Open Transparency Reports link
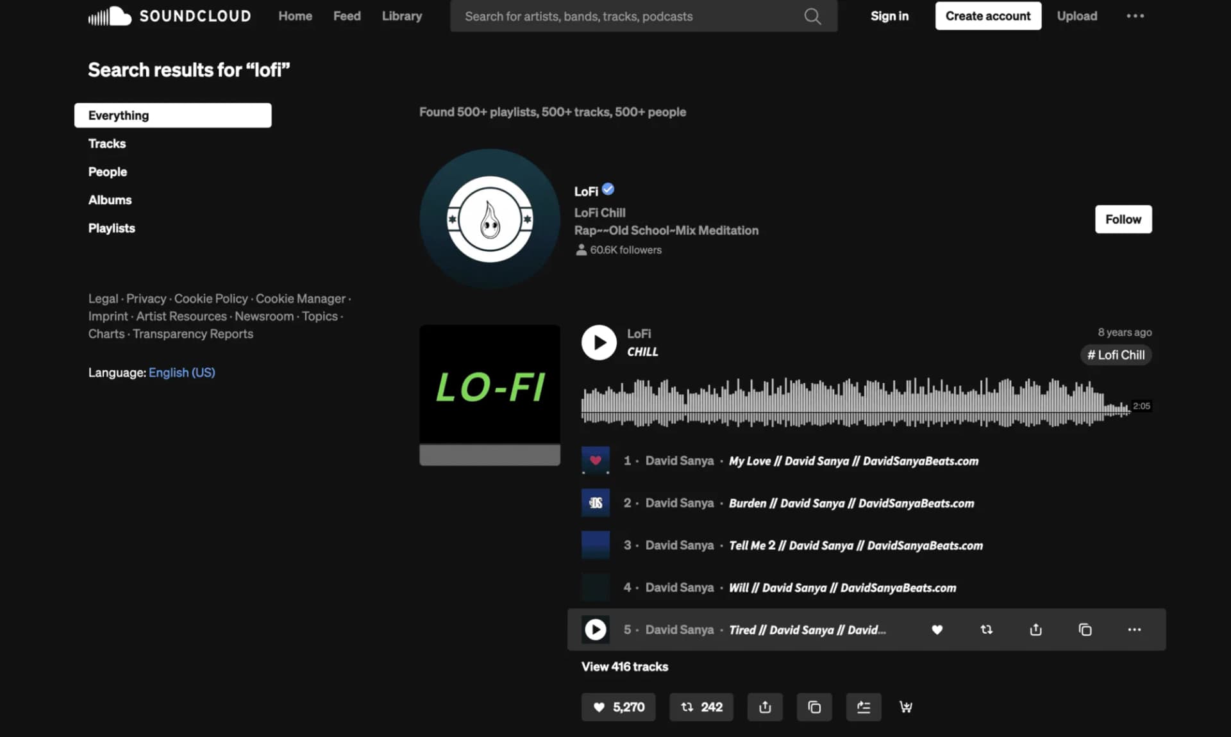1231x737 pixels. click(x=193, y=334)
